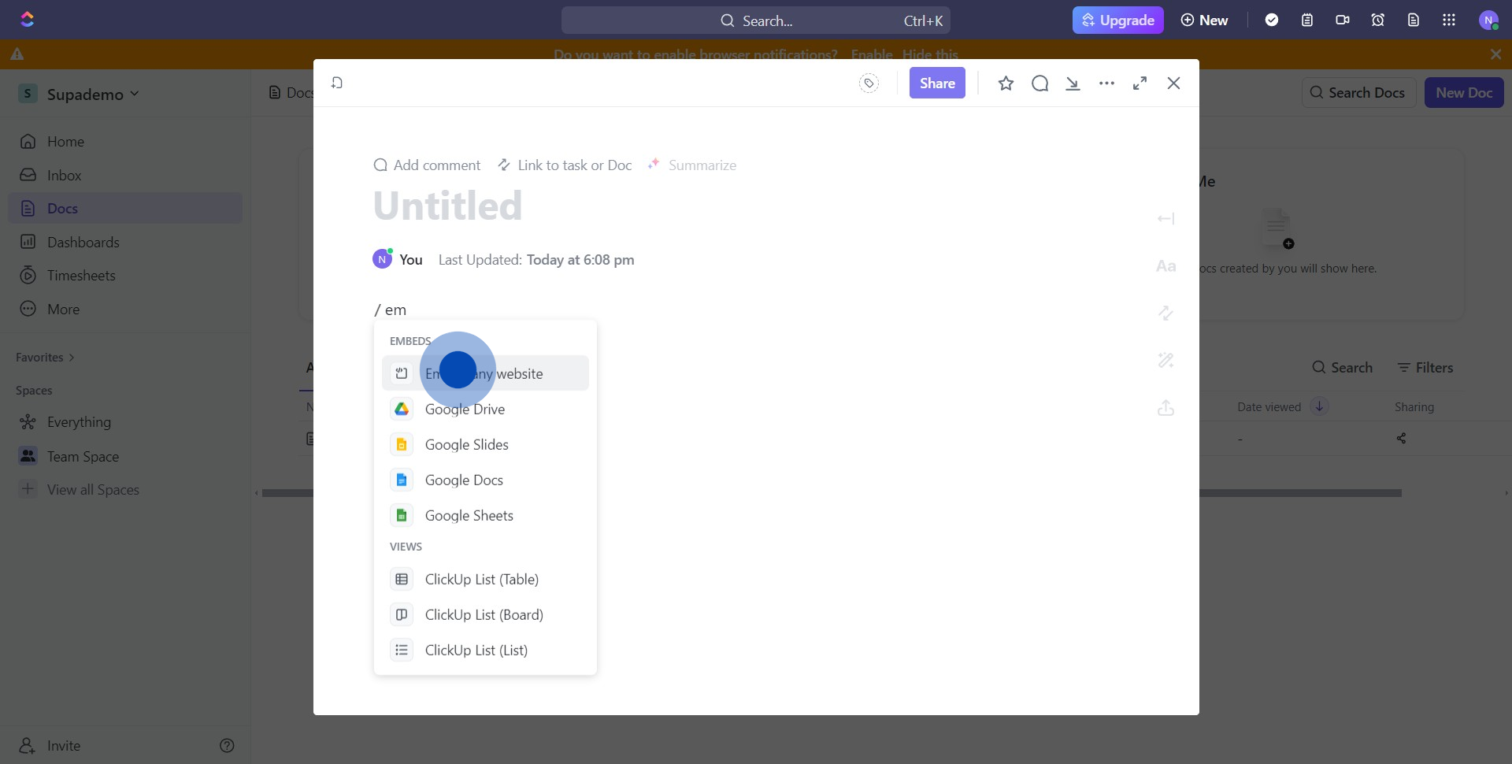Click View all Spaces
The height and width of the screenshot is (764, 1512).
125,489
